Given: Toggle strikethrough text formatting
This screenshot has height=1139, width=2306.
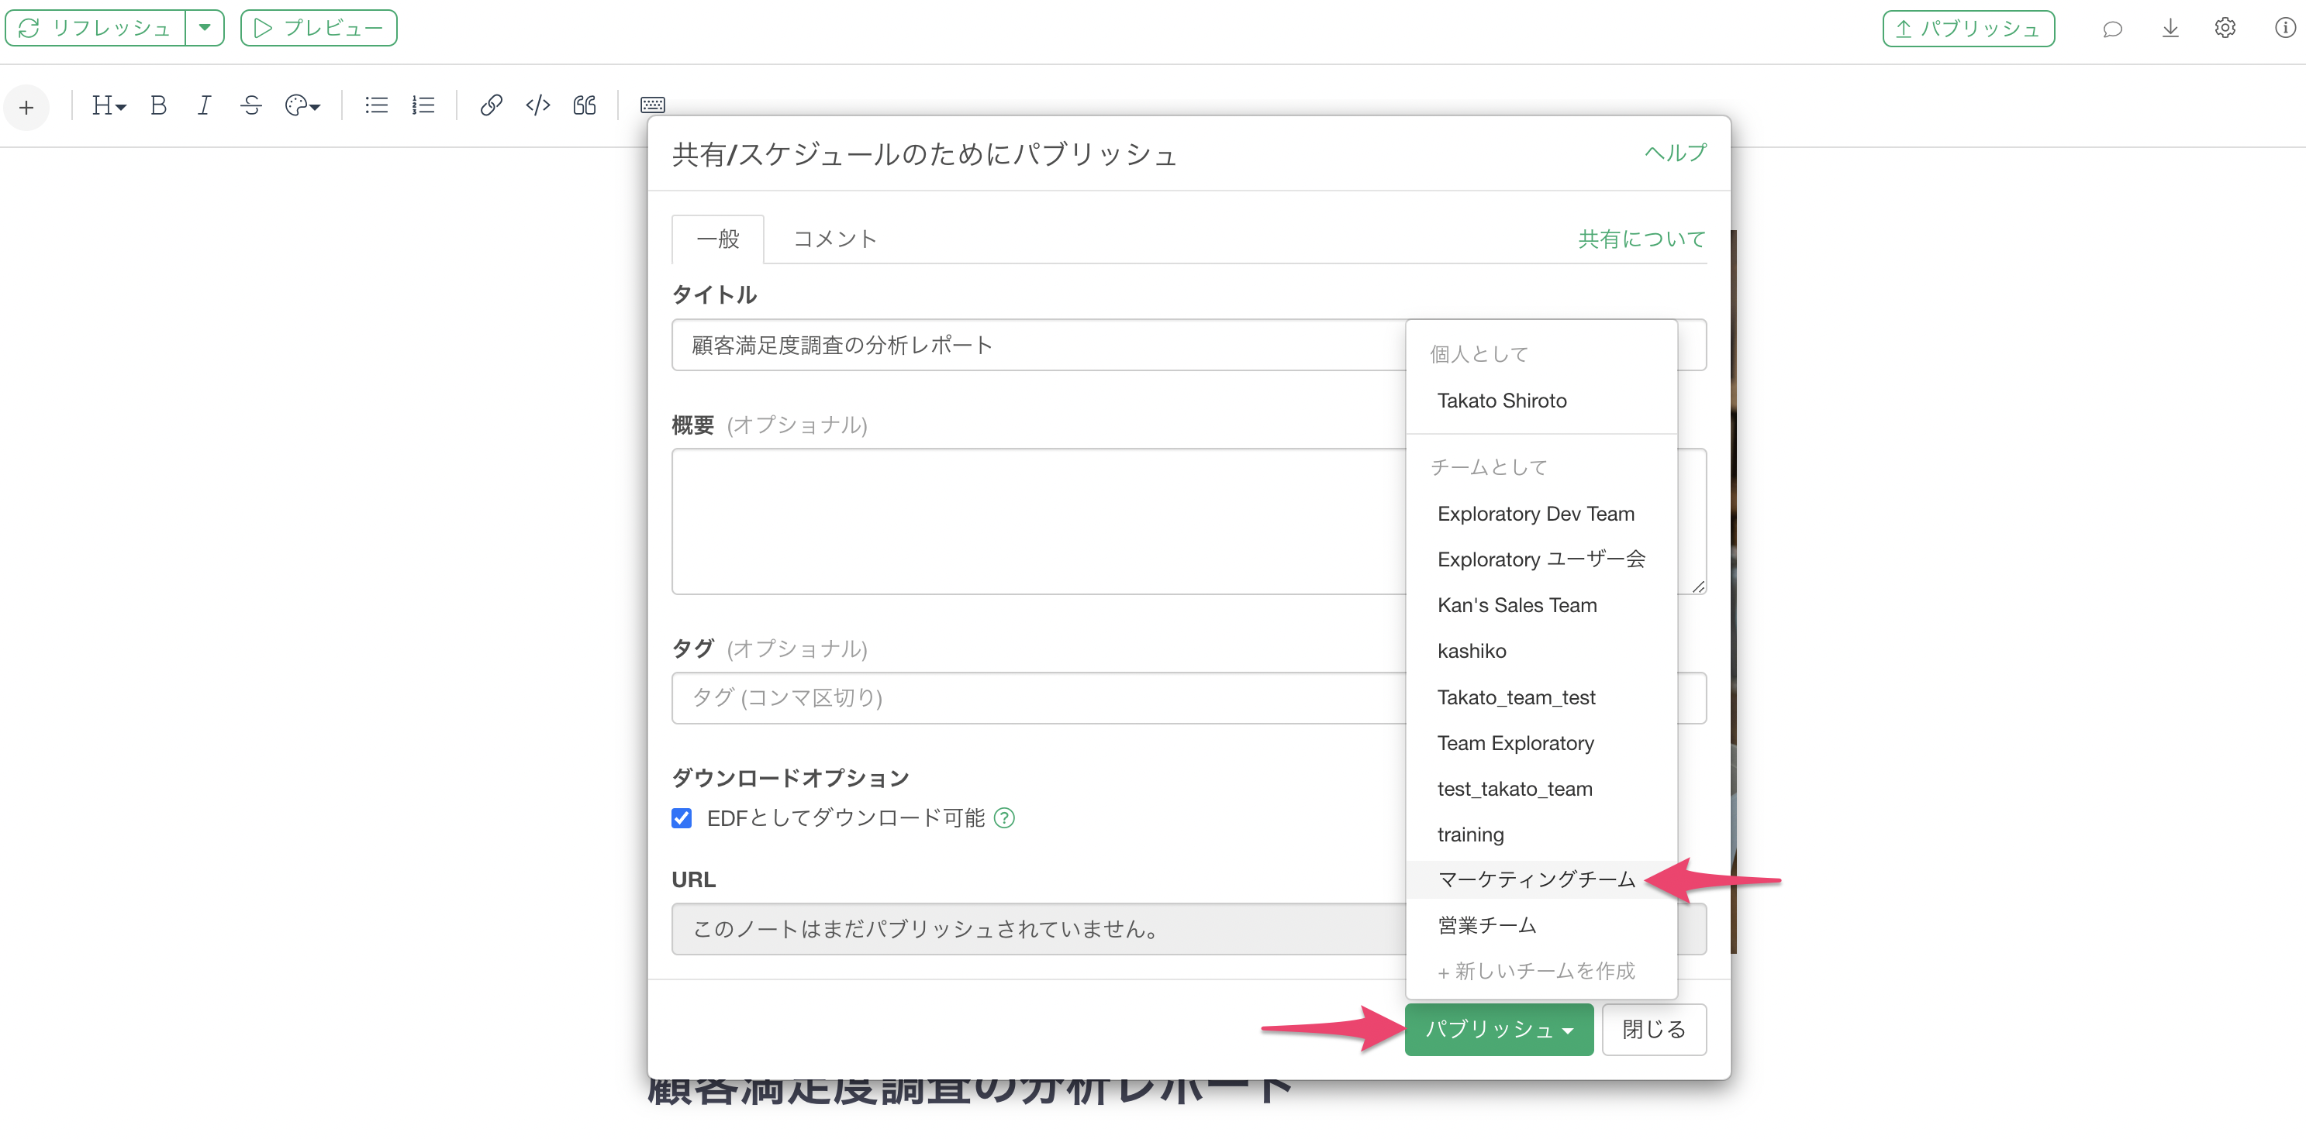Looking at the screenshot, I should (250, 105).
